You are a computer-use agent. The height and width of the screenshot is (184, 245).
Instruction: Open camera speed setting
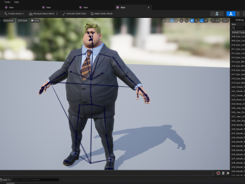tap(225, 20)
